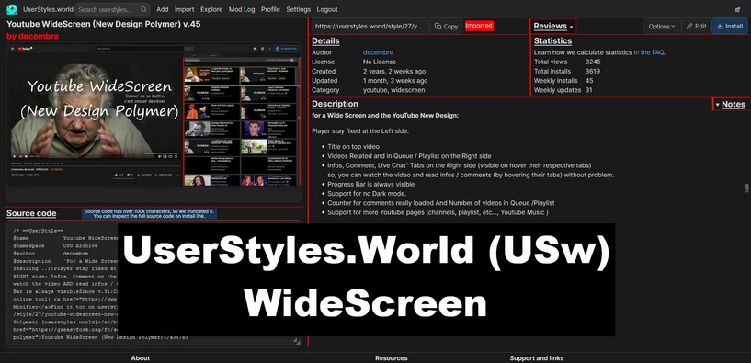751x363 pixels.
Task: Click the Weekly installs value 45
Action: pyautogui.click(x=589, y=81)
